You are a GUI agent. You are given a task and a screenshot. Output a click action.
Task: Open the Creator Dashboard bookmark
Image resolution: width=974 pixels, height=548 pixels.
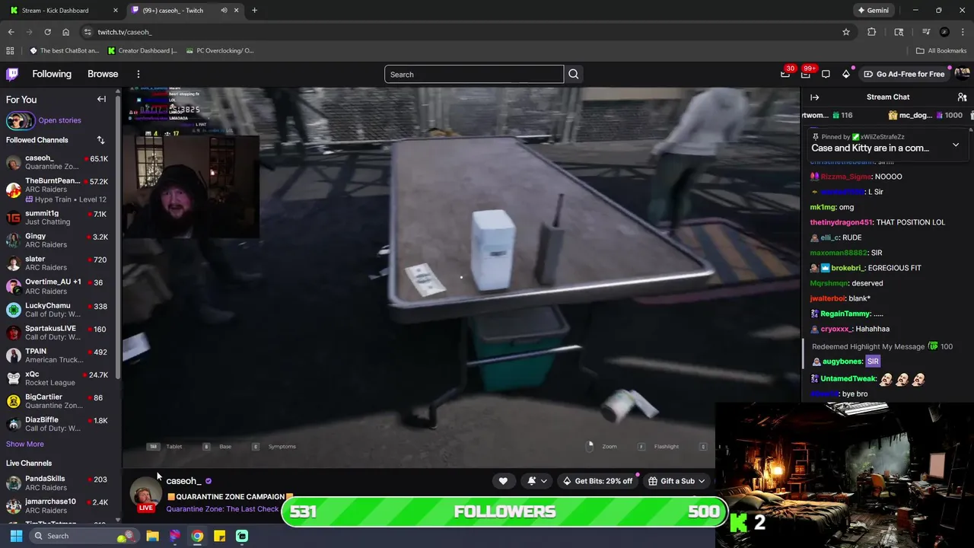(142, 51)
